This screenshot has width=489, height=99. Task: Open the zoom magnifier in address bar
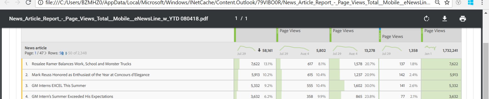click(438, 3)
